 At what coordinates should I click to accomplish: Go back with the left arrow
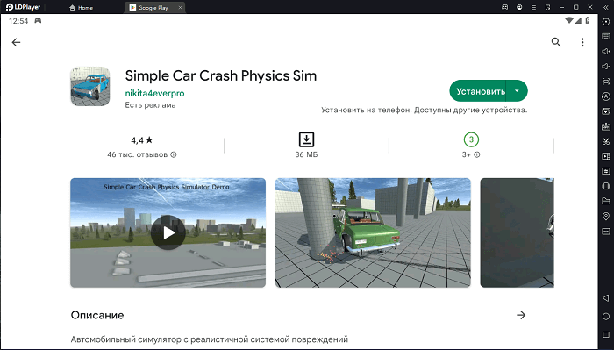16,42
